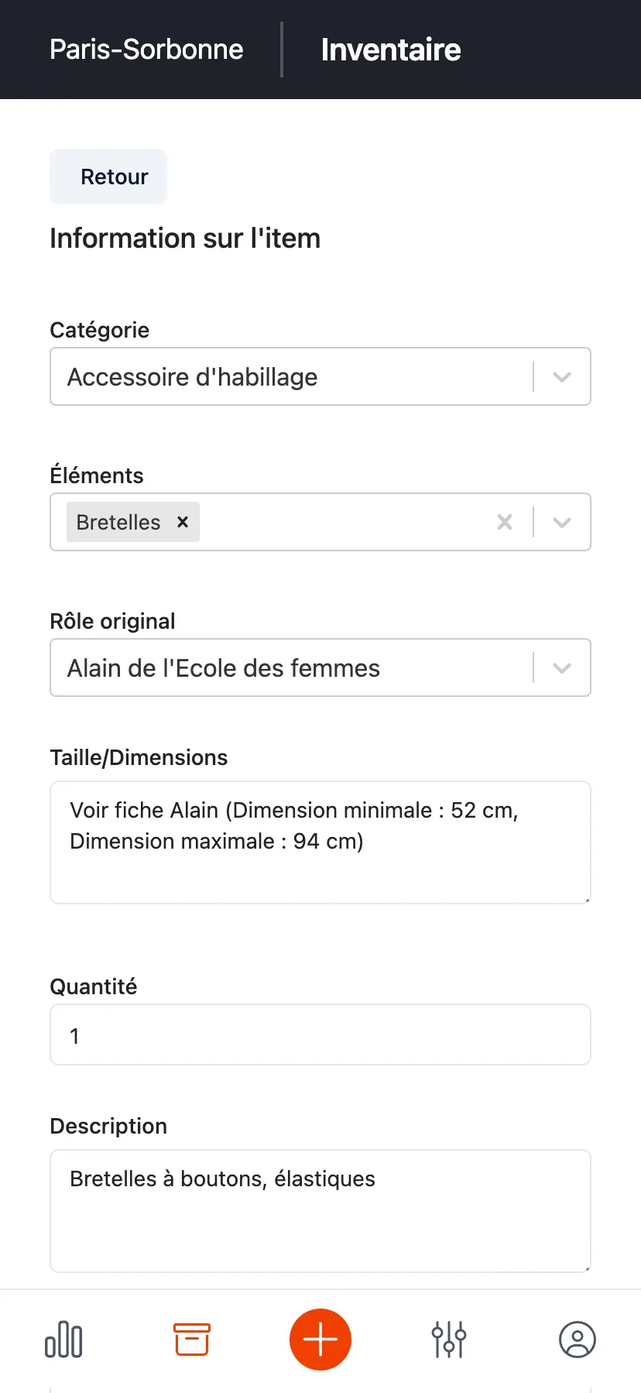Clear all selected Éléments
Viewport: 641px width, 1393px height.
tap(505, 522)
